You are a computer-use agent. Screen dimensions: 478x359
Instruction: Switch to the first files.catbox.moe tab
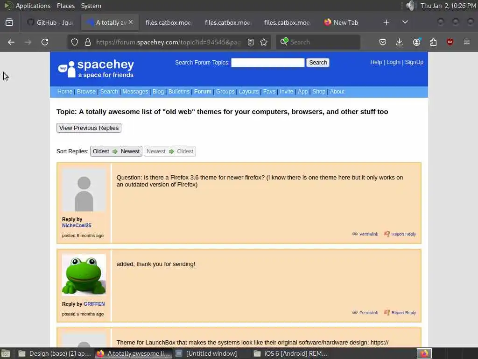(x=168, y=22)
